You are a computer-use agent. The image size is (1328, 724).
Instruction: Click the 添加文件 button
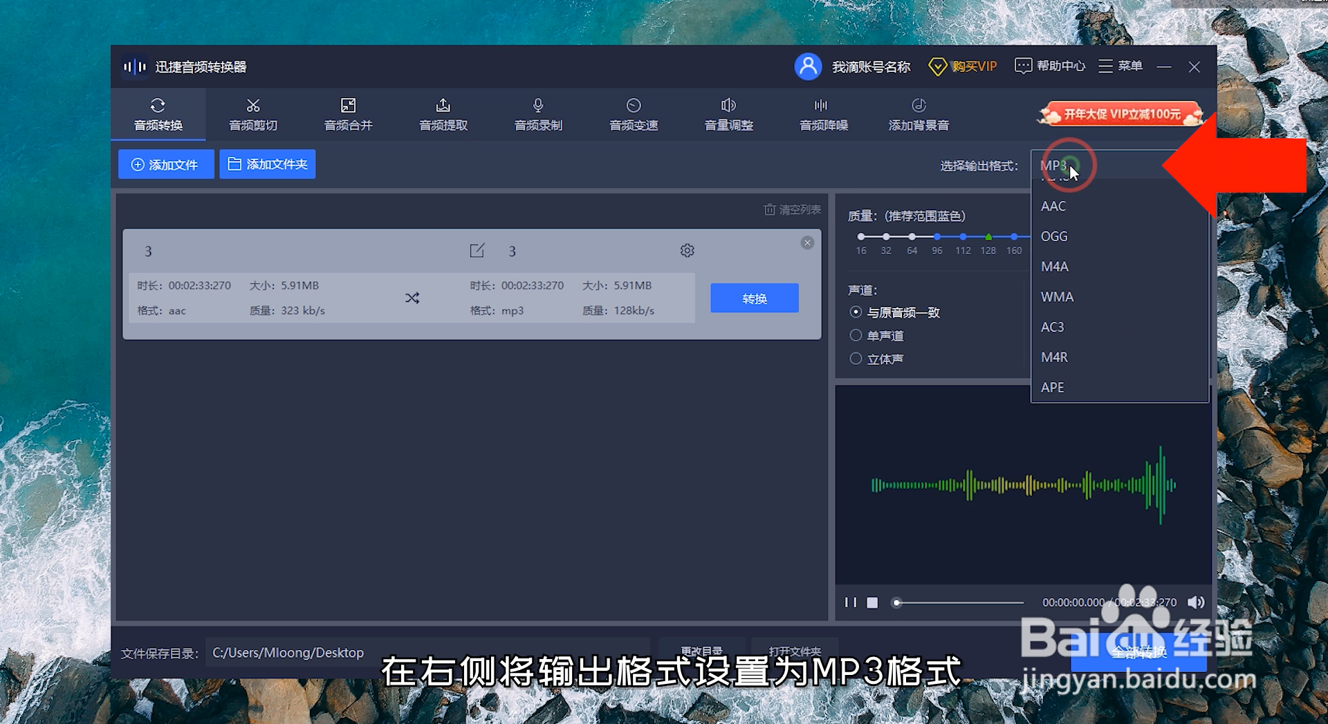pyautogui.click(x=166, y=164)
